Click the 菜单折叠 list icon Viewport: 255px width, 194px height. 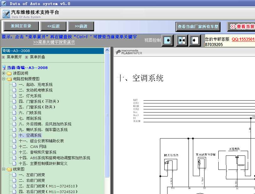tap(27, 57)
